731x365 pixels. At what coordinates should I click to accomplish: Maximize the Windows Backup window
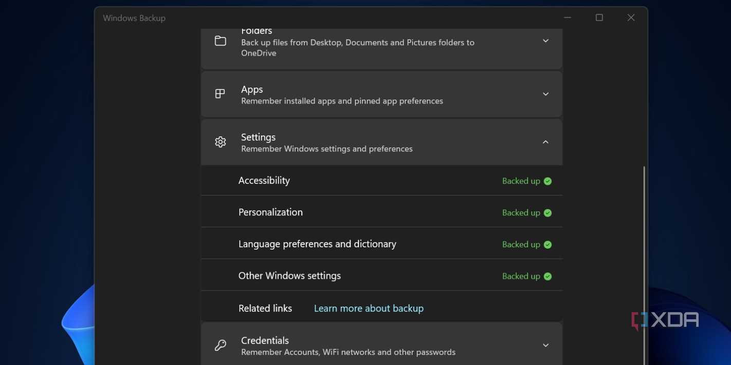[599, 17]
